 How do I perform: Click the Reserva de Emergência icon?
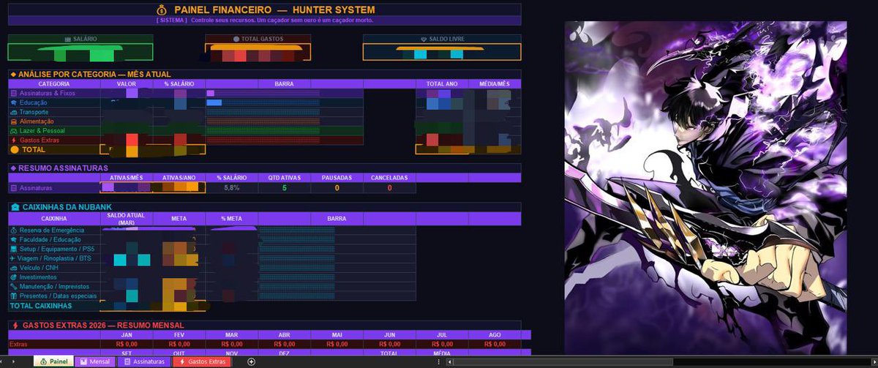[13, 230]
